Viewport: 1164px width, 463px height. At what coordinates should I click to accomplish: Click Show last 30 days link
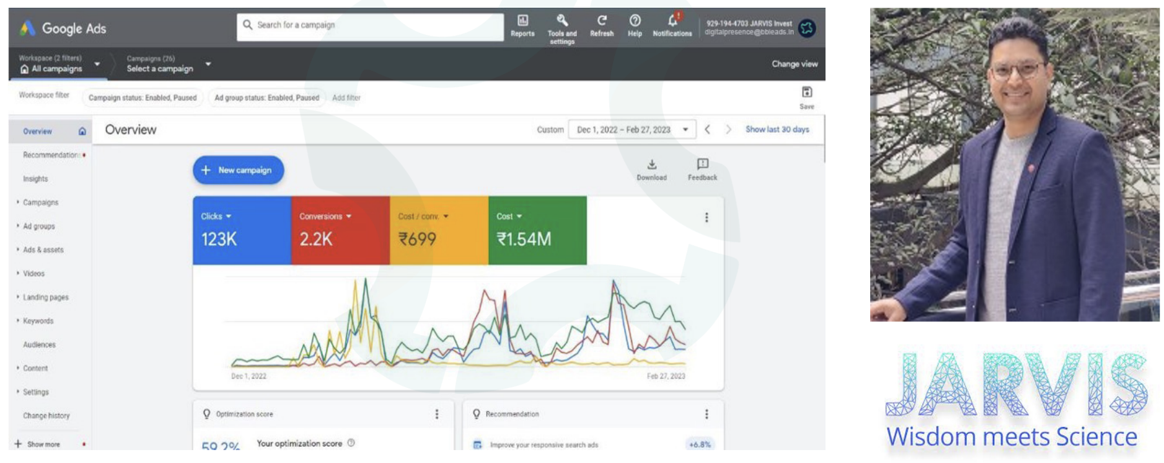tap(777, 130)
